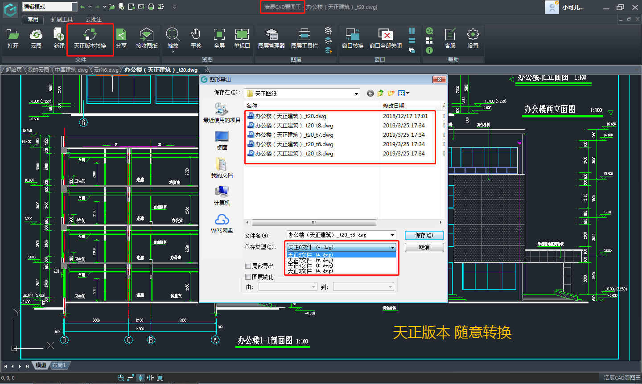This screenshot has height=384, width=642.
Task: Click the horizontal scrollbar in file list
Action: point(314,222)
